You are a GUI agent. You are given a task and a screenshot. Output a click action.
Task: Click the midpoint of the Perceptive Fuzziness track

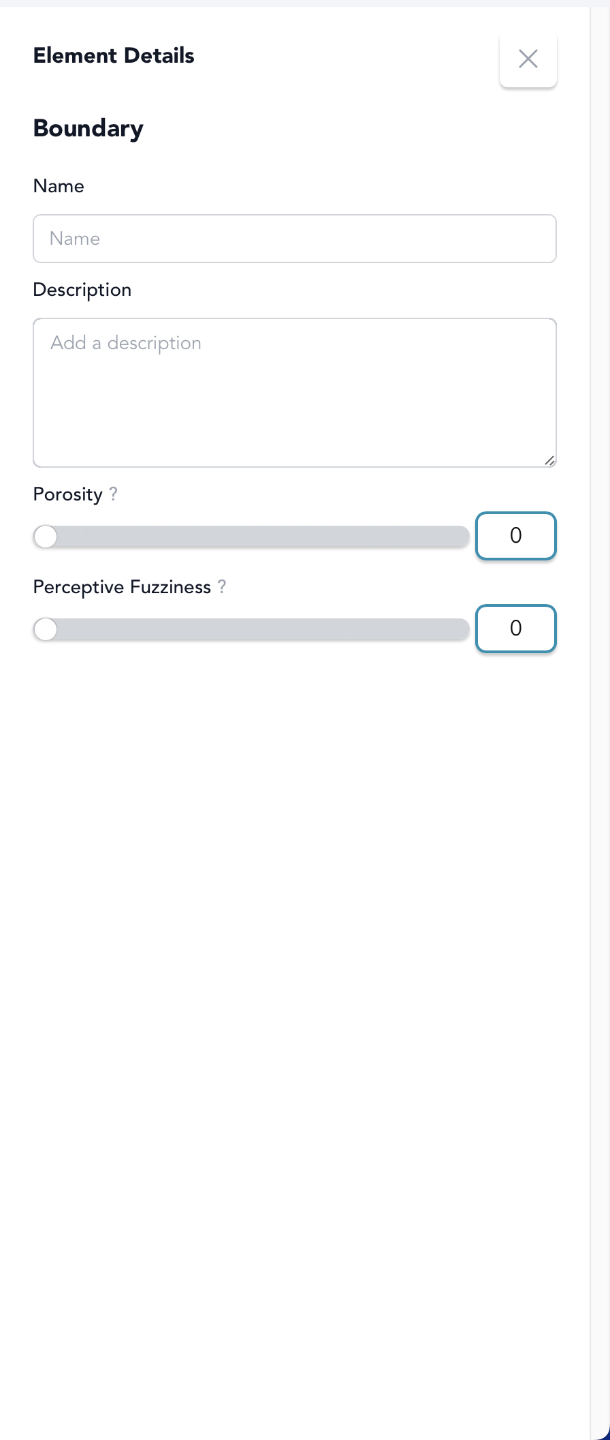point(251,629)
